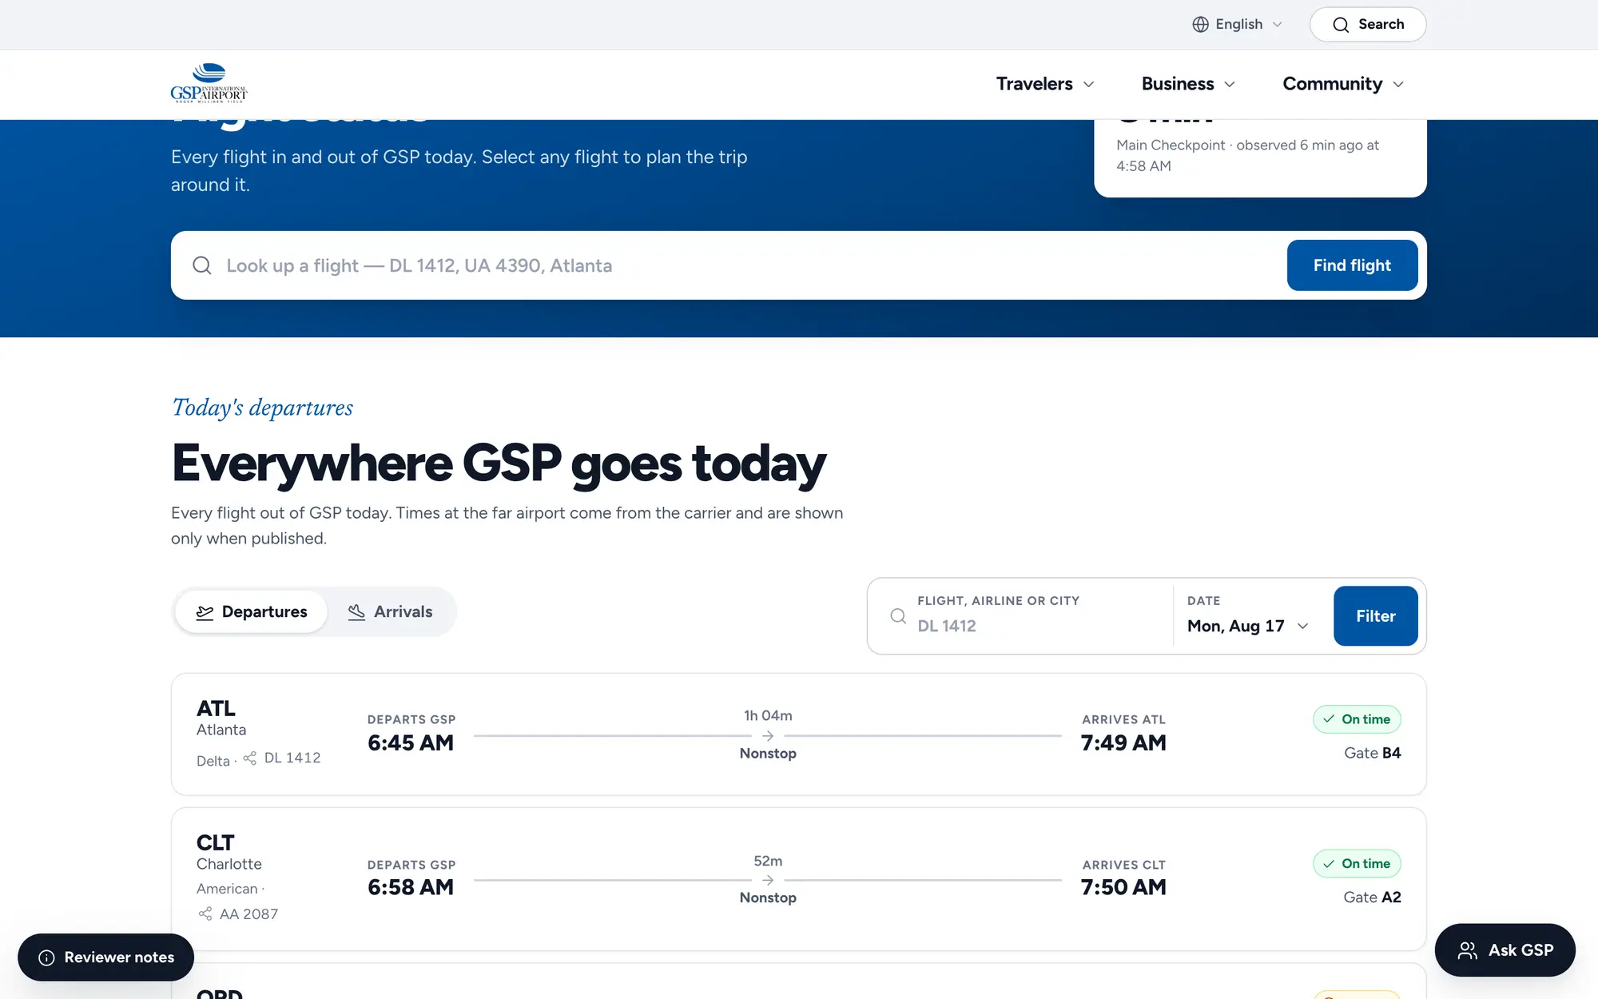Screen dimensions: 1598x999
Task: Click the 6:45 AM departure time
Action: pyautogui.click(x=411, y=743)
